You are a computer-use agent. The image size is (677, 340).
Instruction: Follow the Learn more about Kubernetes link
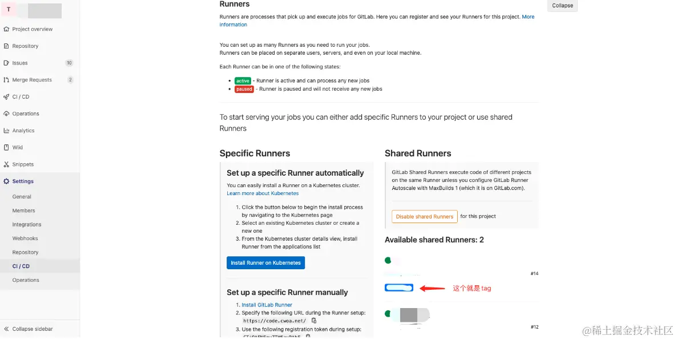coord(263,193)
